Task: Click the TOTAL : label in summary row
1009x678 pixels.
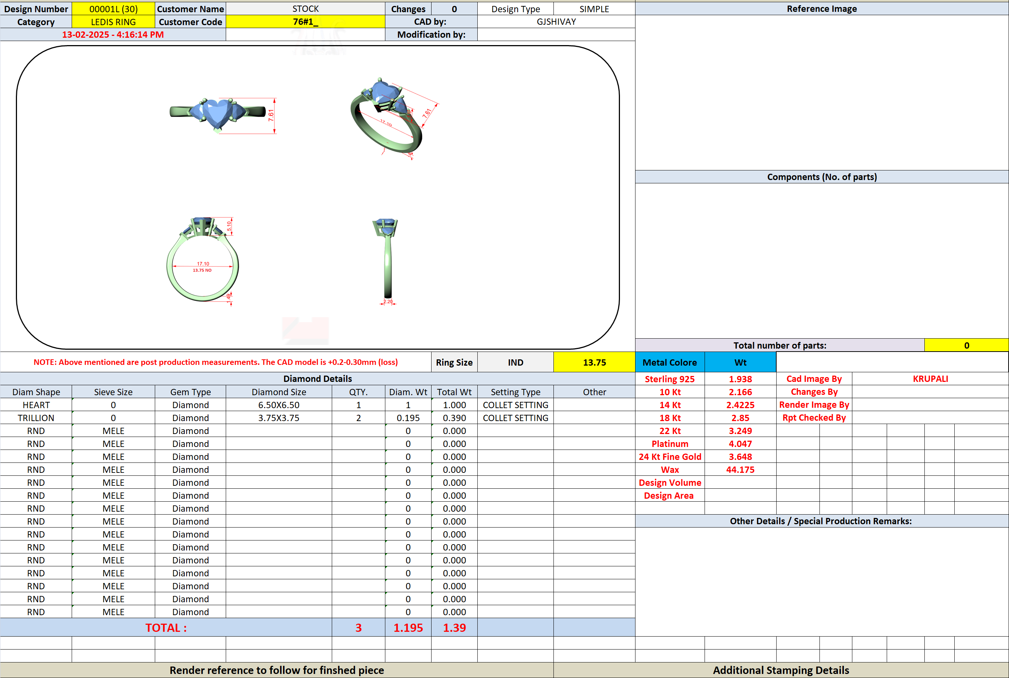Action: (166, 627)
